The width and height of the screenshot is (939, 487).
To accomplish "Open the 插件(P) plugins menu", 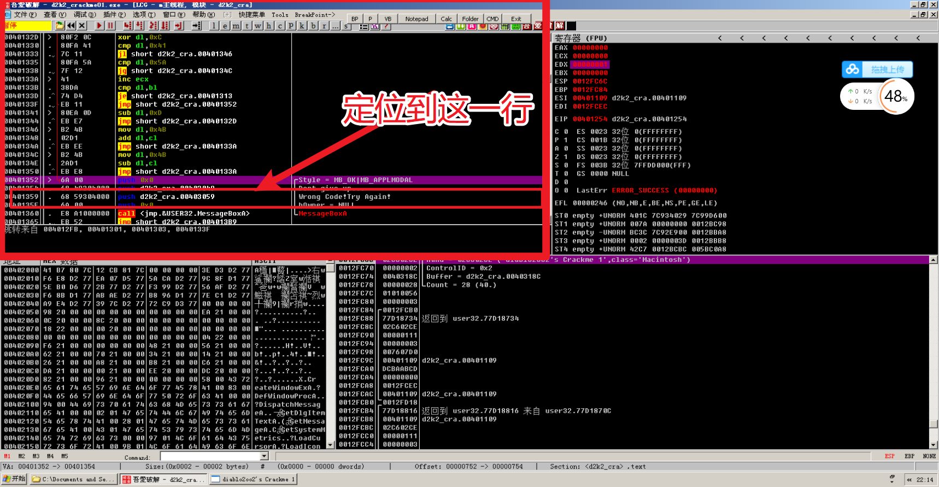I will coord(114,15).
